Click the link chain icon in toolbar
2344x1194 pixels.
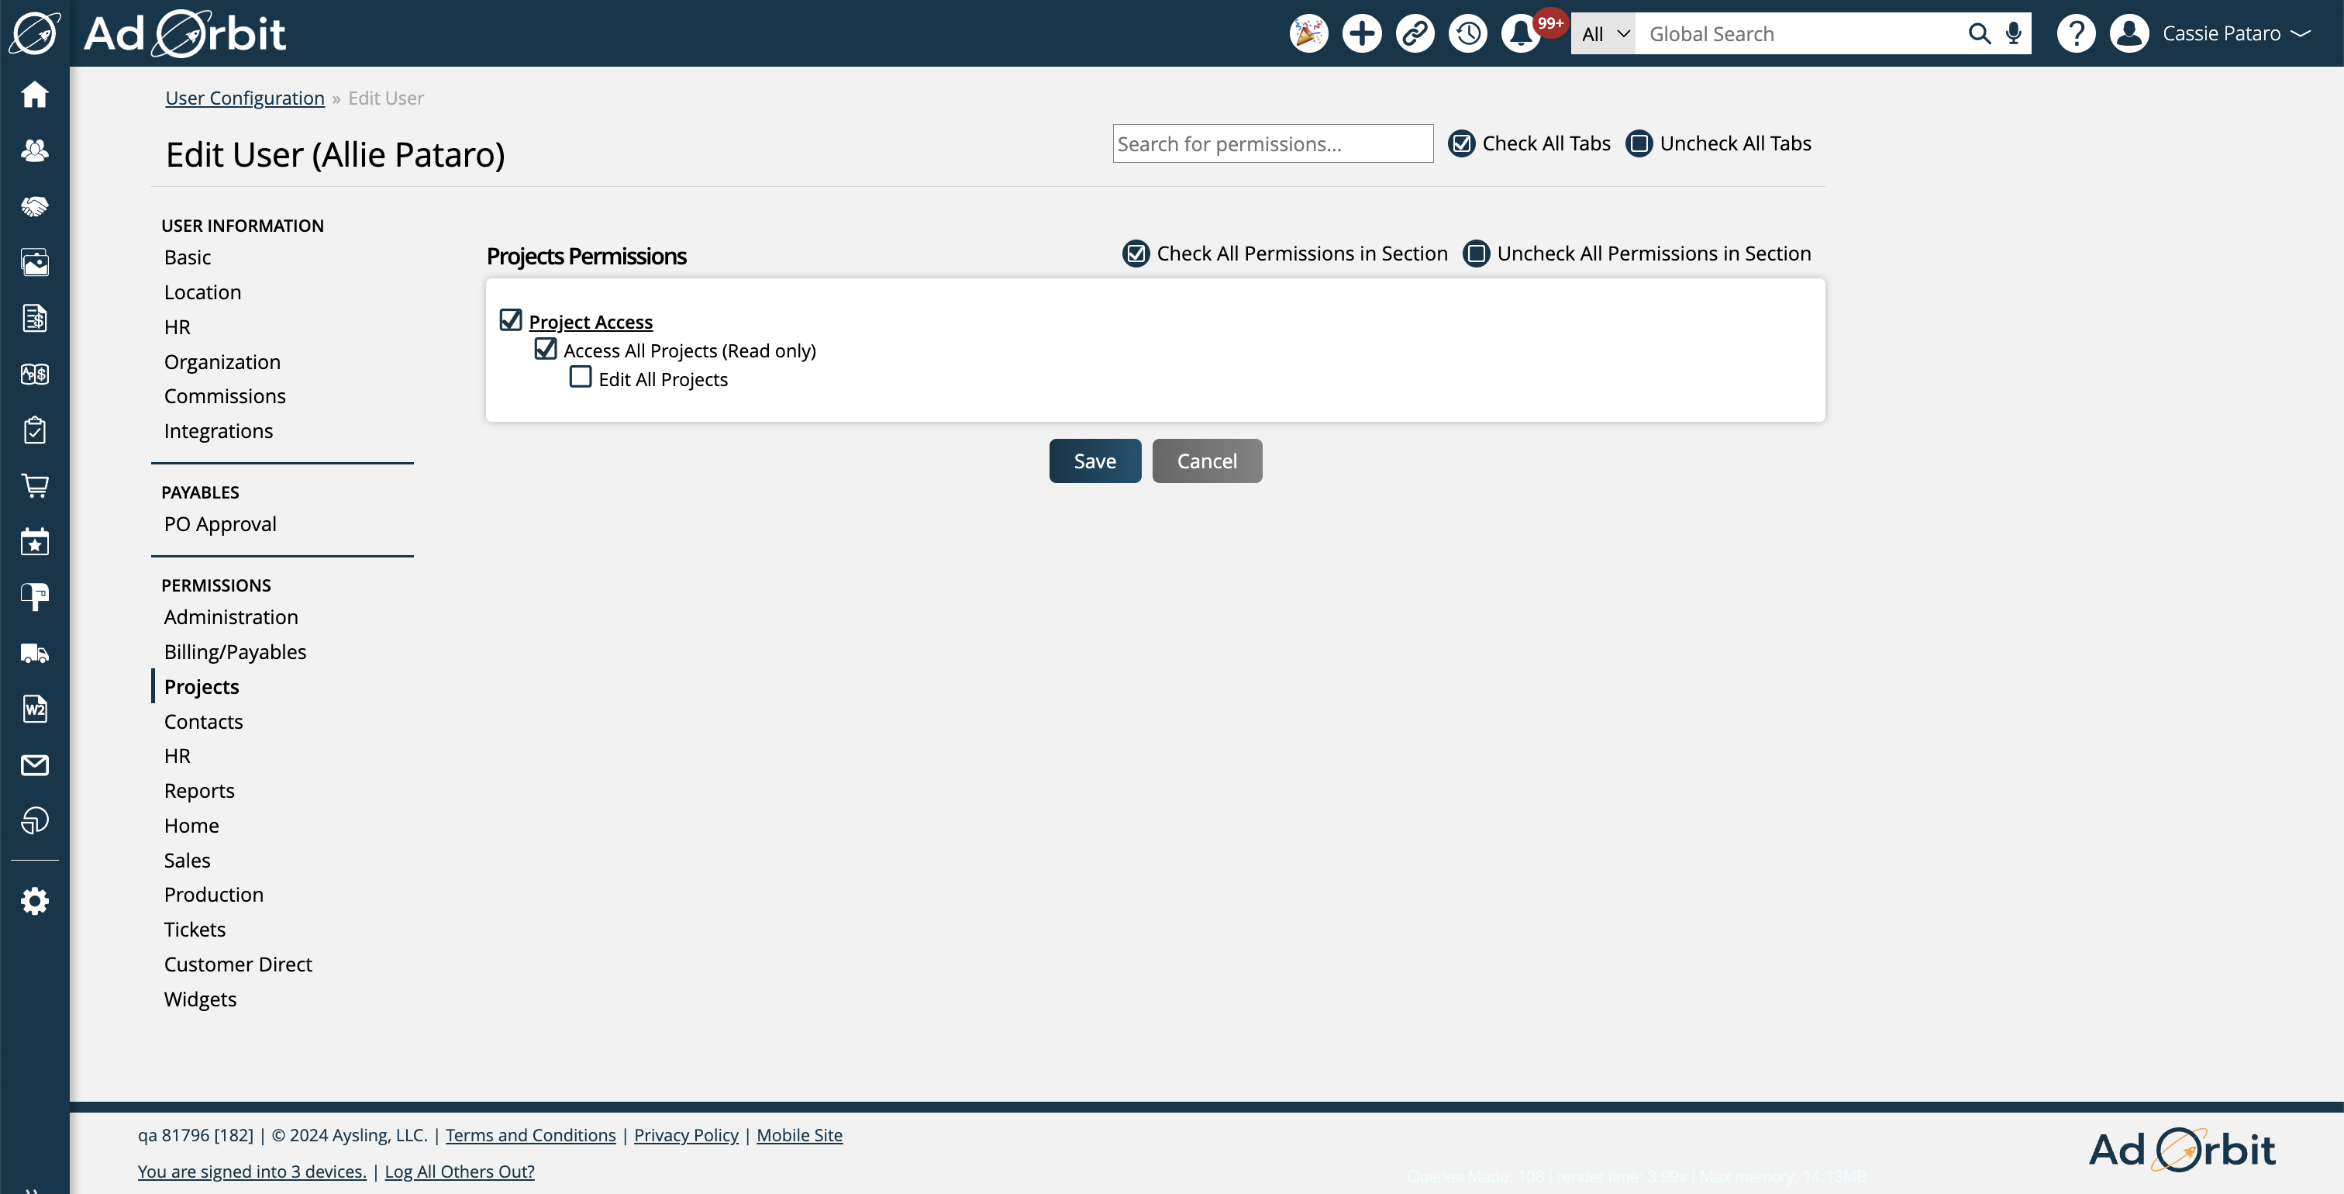click(1414, 33)
